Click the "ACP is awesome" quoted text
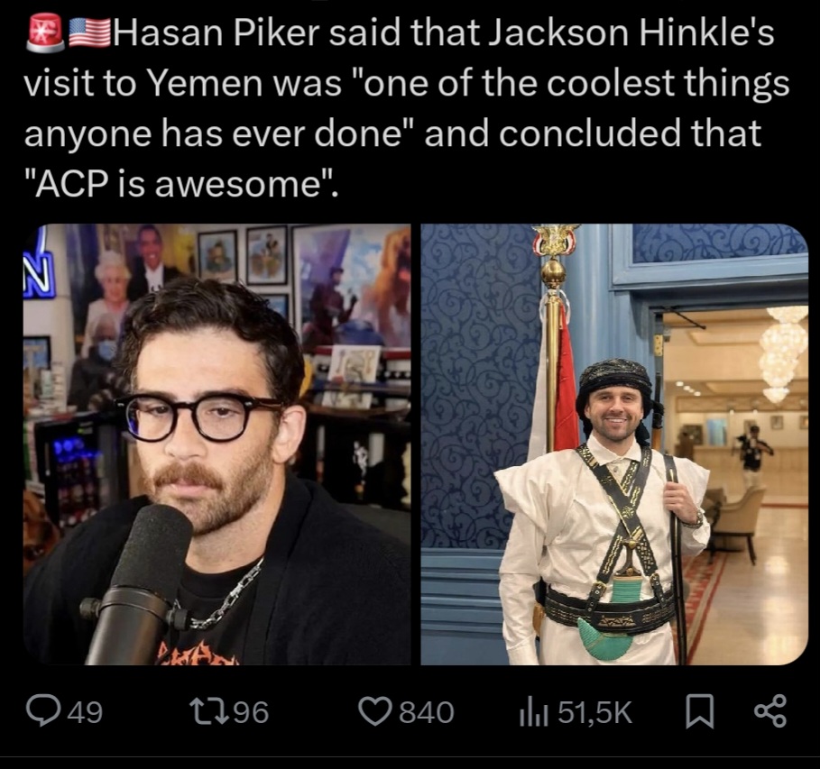The image size is (820, 769). pos(181,184)
